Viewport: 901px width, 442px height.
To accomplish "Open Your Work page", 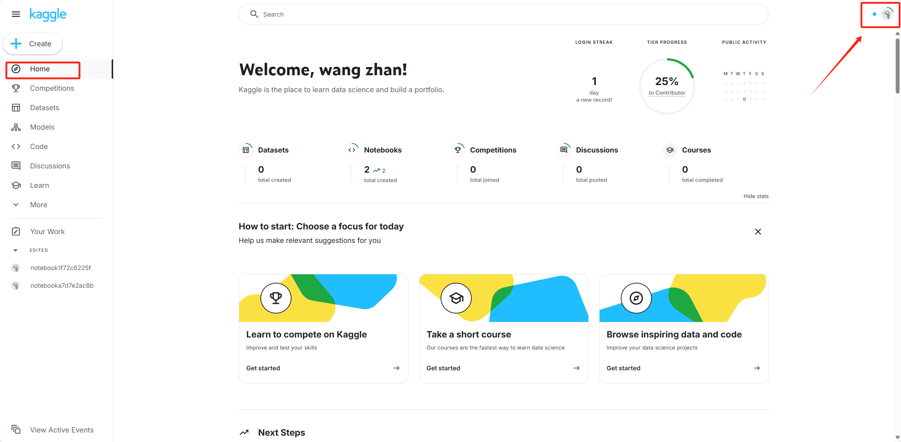I will [x=47, y=232].
